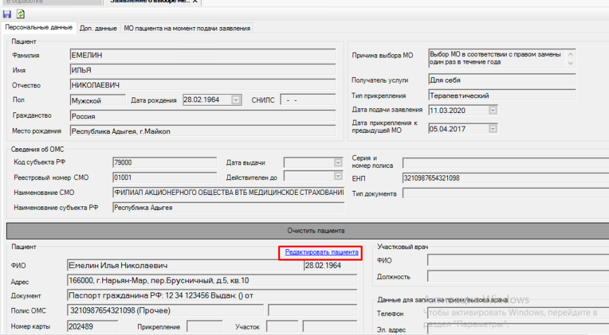The height and width of the screenshot is (335, 609).
Task: Click the Документ field with passport data
Action: (x=212, y=295)
